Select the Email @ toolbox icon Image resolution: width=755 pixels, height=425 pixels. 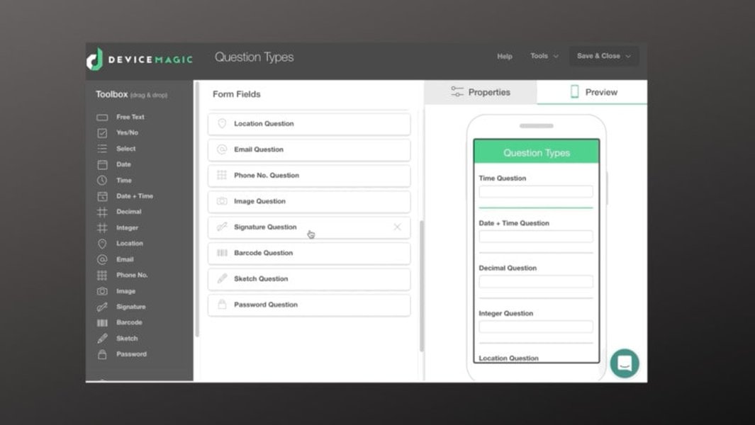coord(102,259)
